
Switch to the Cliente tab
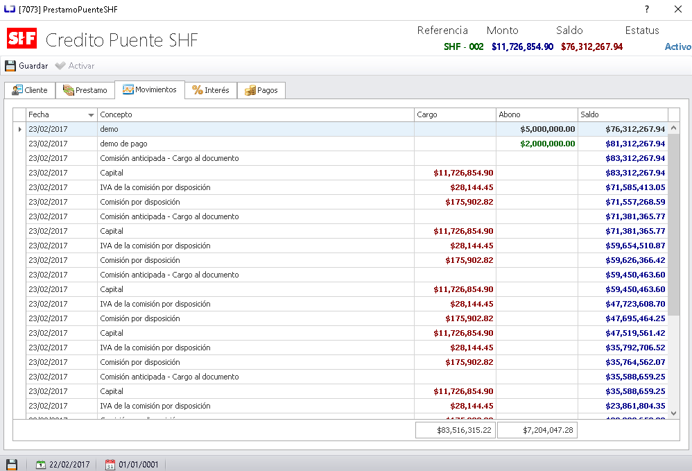click(30, 90)
